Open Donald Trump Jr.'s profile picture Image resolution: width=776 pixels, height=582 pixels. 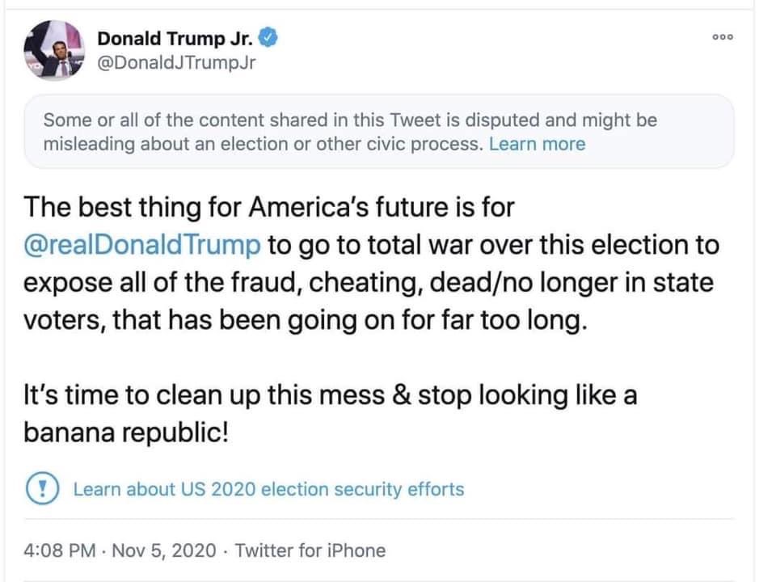[56, 52]
